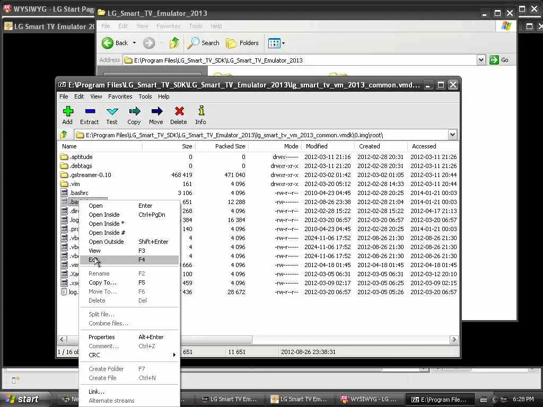Viewport: 543px width, 407px height.
Task: Sort by the Mode column header
Action: (x=275, y=146)
